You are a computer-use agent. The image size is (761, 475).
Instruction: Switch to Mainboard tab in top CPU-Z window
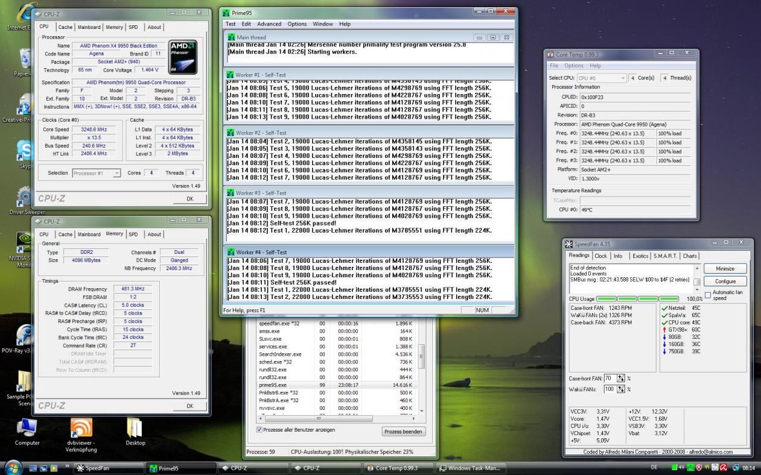[89, 27]
